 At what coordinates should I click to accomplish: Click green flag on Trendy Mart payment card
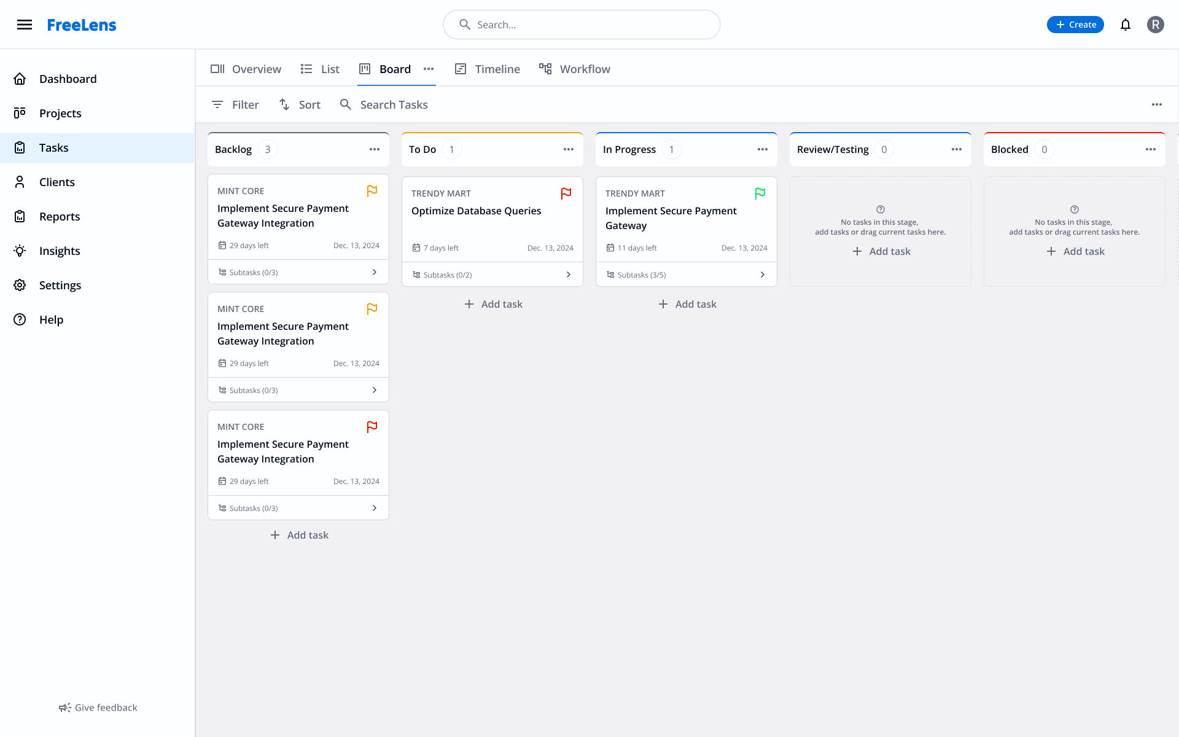pos(760,193)
